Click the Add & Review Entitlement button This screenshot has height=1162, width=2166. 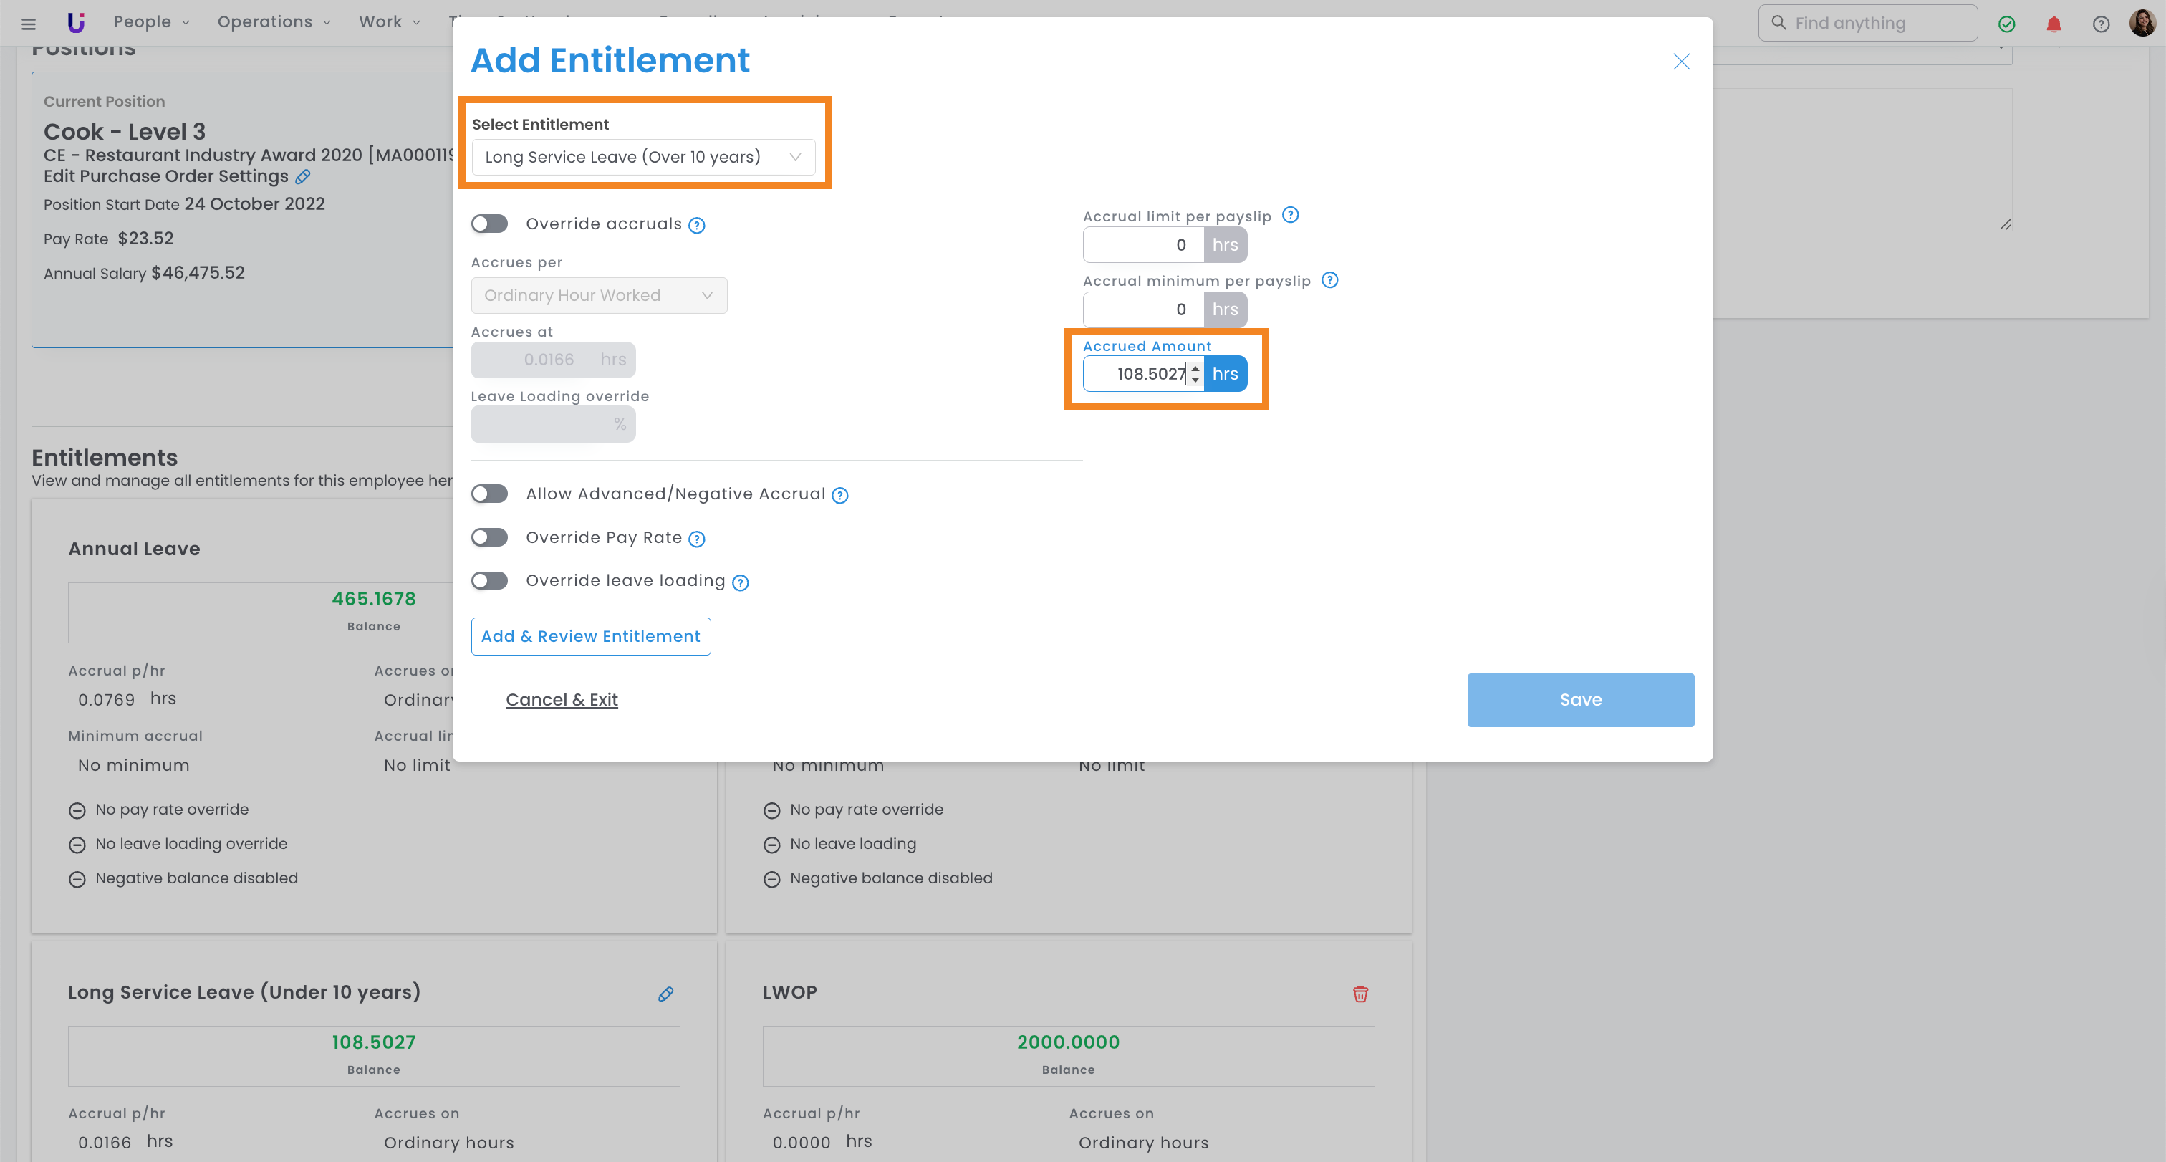click(590, 636)
